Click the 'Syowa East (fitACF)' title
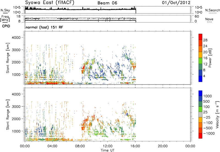Screen dimensions: 220x152 pos(50,2)
